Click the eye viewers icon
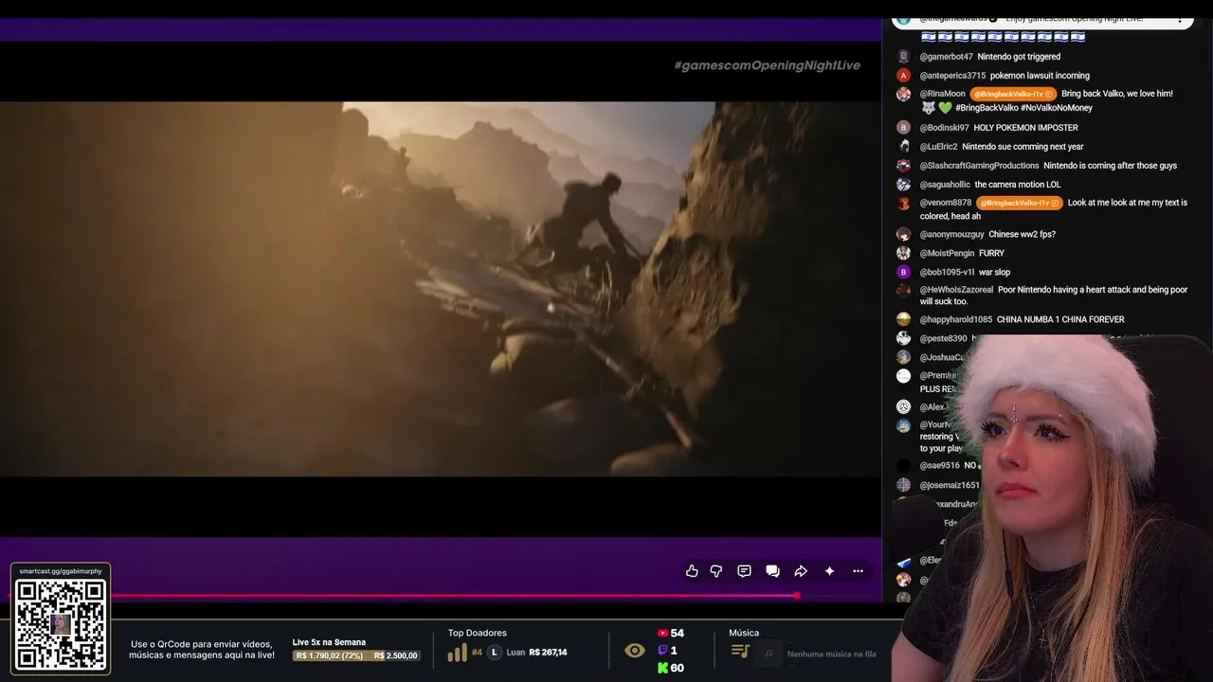Image resolution: width=1213 pixels, height=682 pixels. [635, 651]
